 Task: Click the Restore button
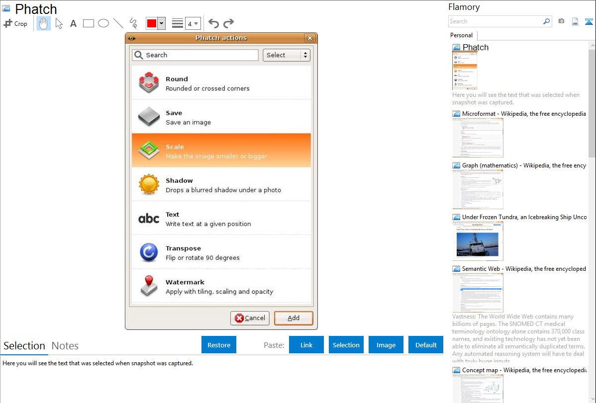click(x=219, y=345)
